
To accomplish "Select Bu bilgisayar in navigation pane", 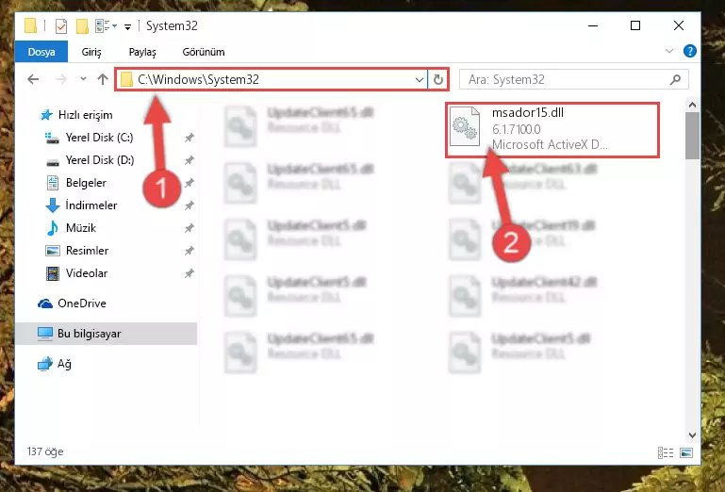I will tap(107, 334).
